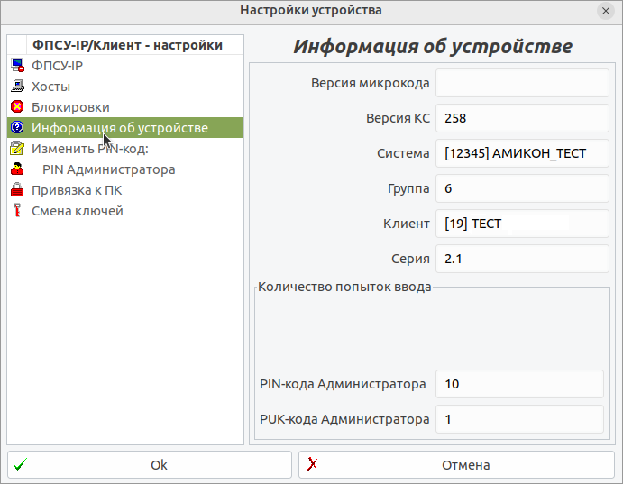Click the Изменить PIN-код notepad icon
This screenshot has height=484, width=623.
coord(17,149)
